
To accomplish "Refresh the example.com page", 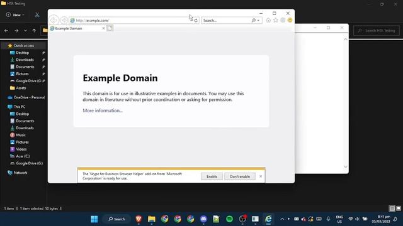I will pyautogui.click(x=196, y=20).
